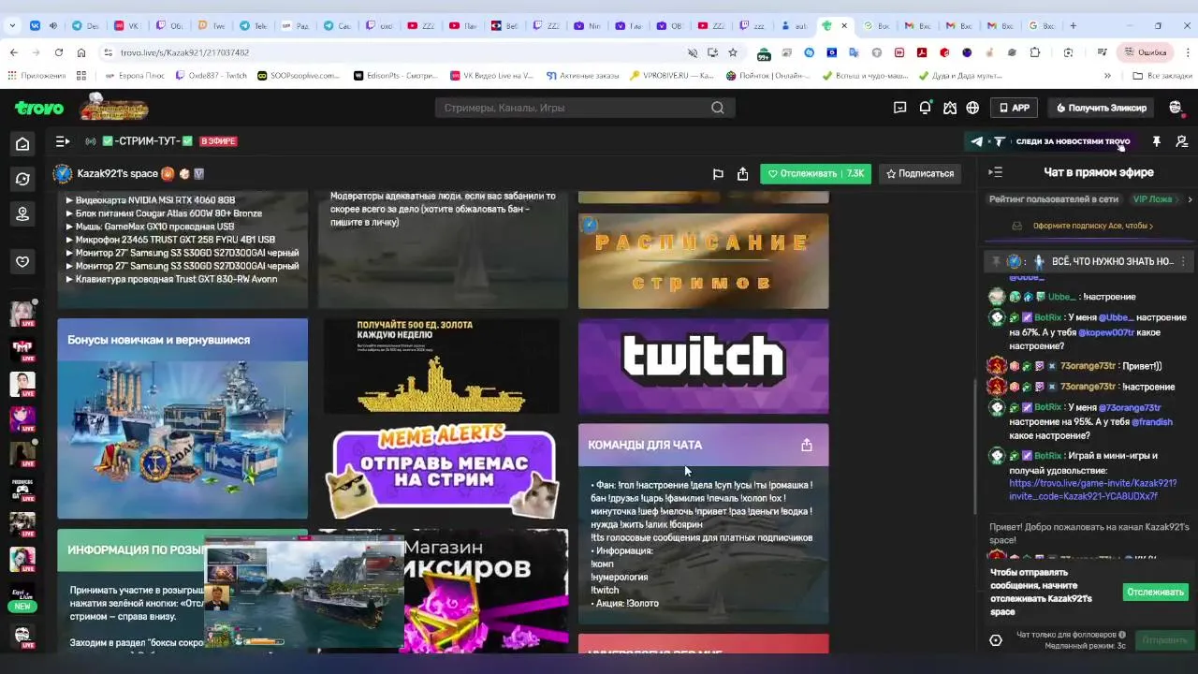Collapse the sidebar with the menu arrow icon
This screenshot has height=674, width=1198.
pyautogui.click(x=63, y=141)
